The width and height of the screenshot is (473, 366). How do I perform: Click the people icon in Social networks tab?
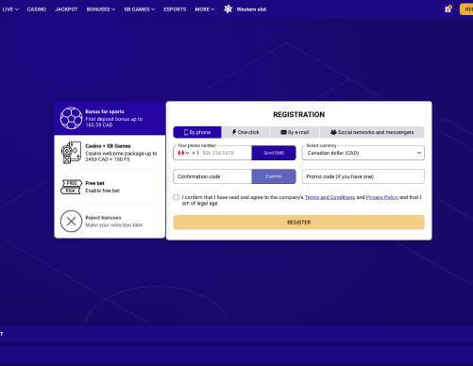pos(333,132)
